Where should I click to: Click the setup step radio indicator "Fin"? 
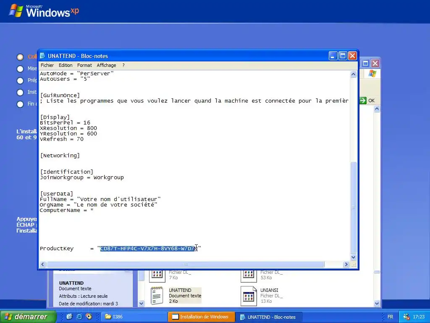[x=20, y=104]
